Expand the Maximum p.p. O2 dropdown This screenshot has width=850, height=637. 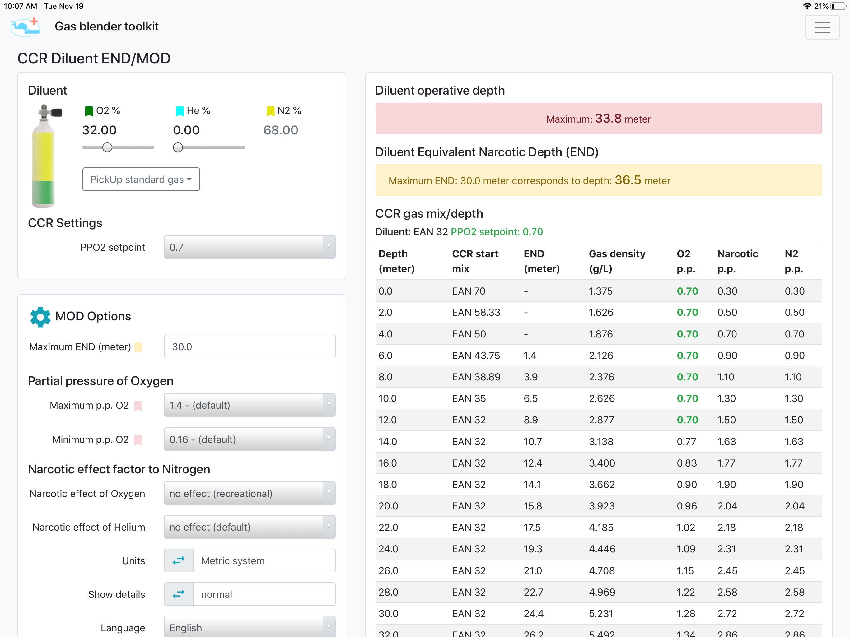click(250, 405)
